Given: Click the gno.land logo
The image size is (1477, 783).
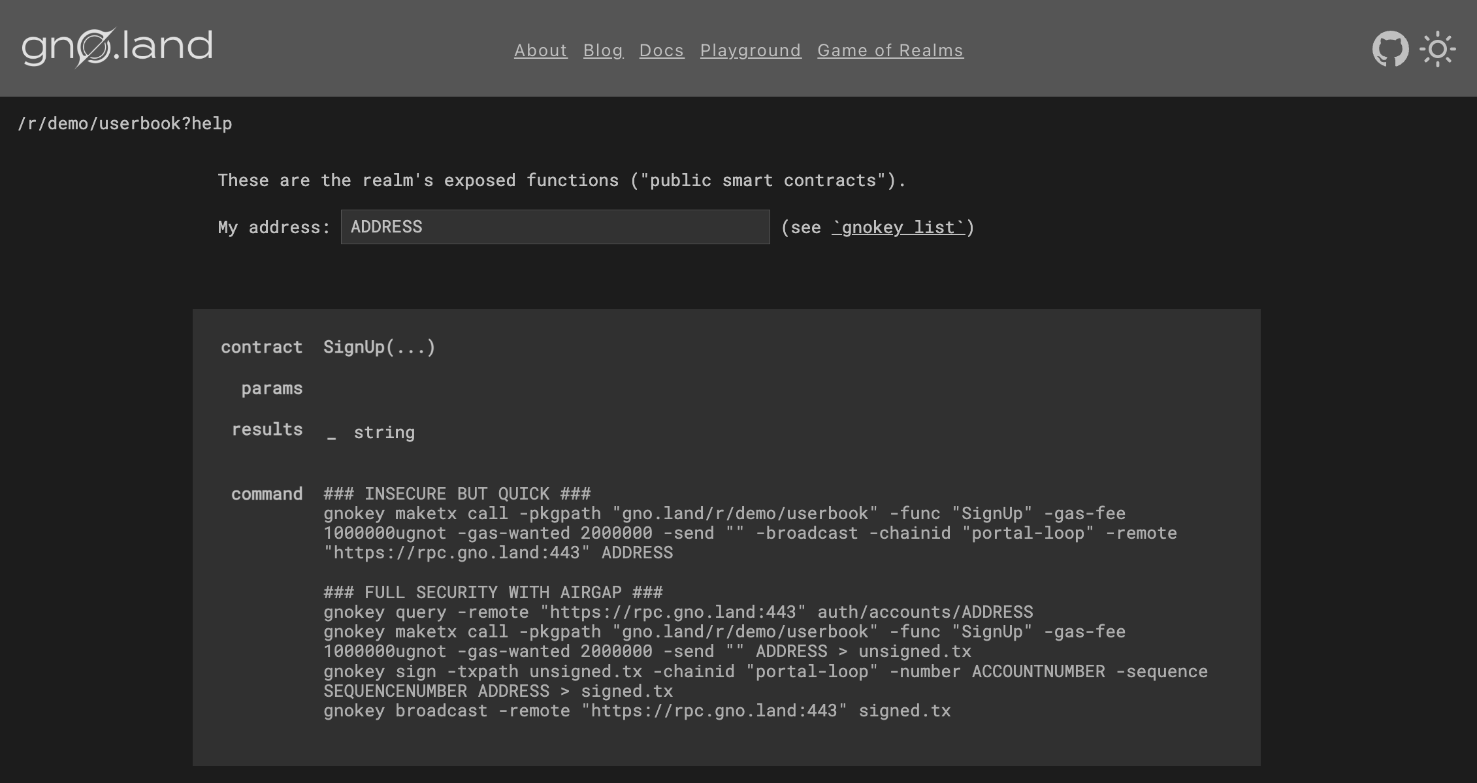Looking at the screenshot, I should [116, 46].
